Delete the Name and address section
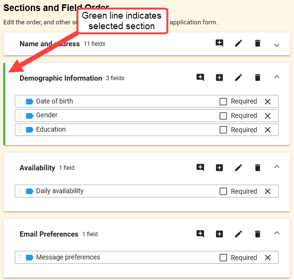294x280 pixels. pos(258,43)
